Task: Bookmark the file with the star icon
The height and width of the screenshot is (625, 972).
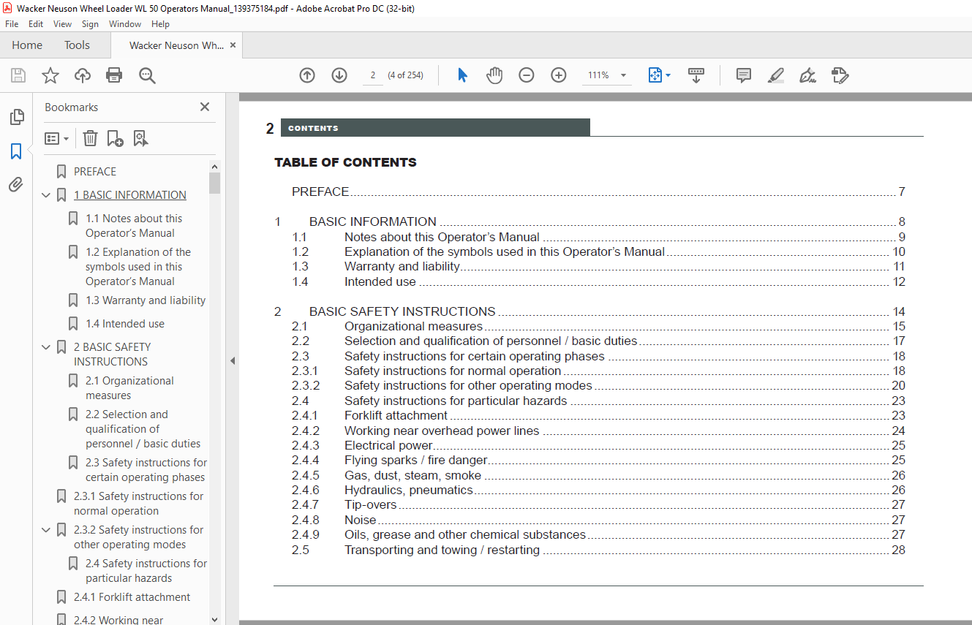Action: tap(50, 75)
